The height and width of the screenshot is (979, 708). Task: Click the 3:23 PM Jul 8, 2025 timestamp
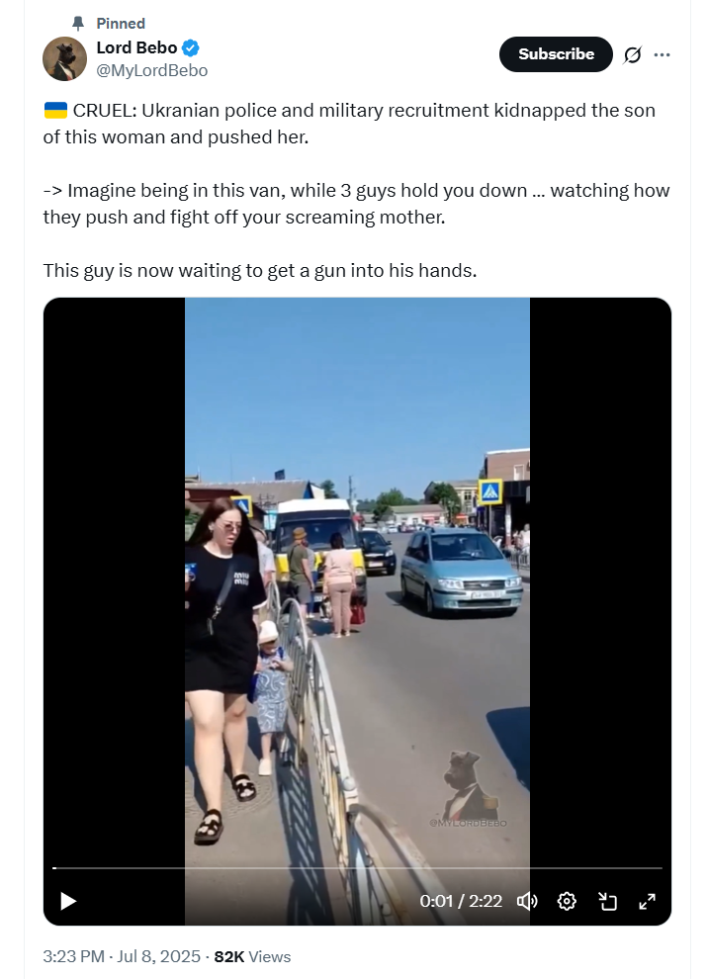coord(122,956)
